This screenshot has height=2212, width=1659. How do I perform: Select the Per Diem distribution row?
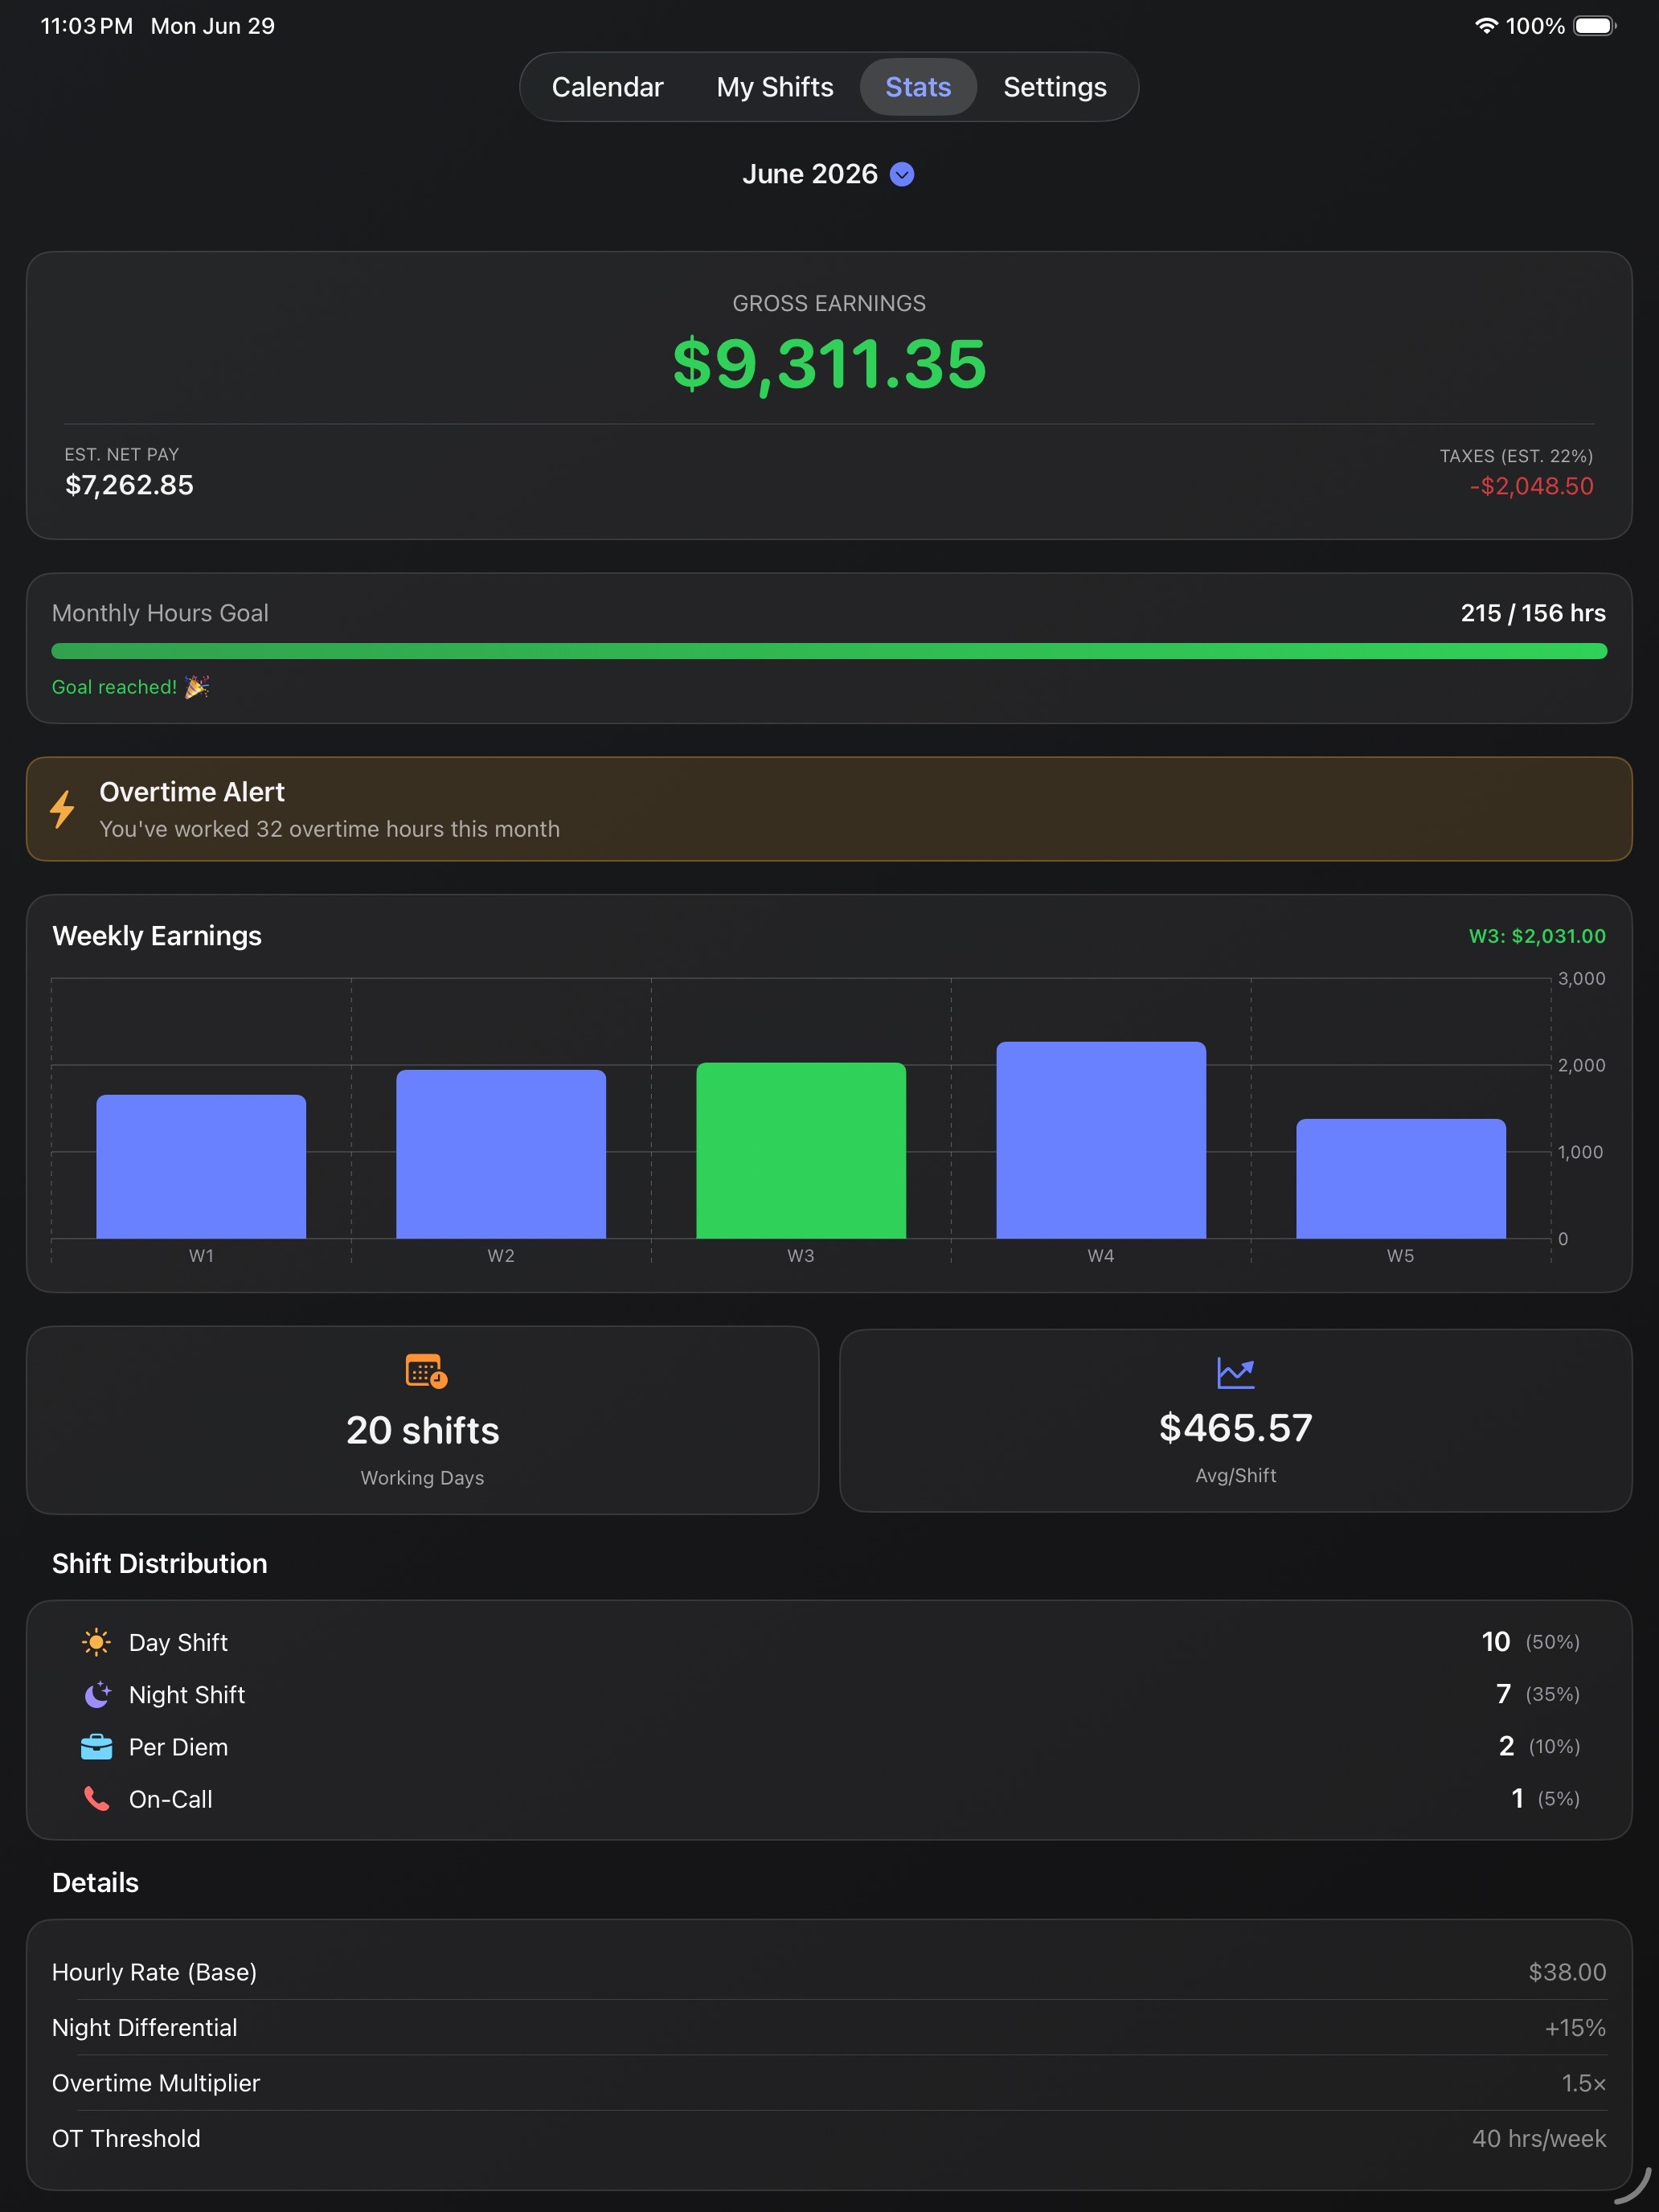click(829, 1746)
